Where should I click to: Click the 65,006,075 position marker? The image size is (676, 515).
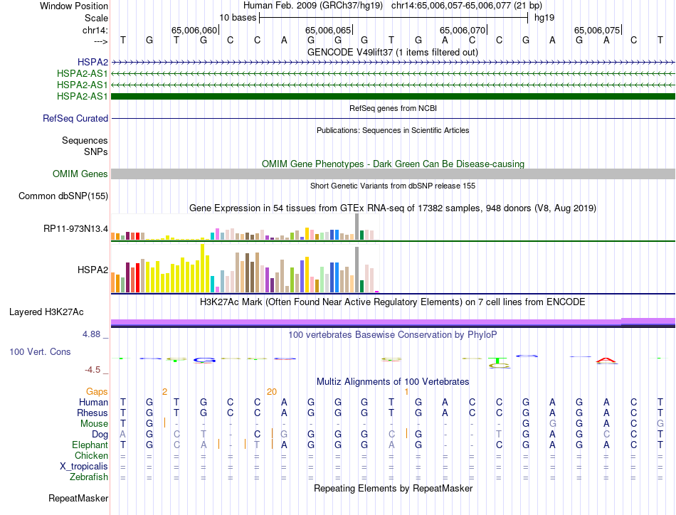[598, 30]
